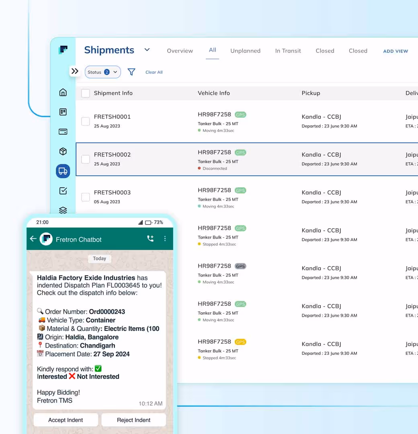The width and height of the screenshot is (418, 434).
Task: Open the layers stack sidebar icon
Action: coord(63,210)
